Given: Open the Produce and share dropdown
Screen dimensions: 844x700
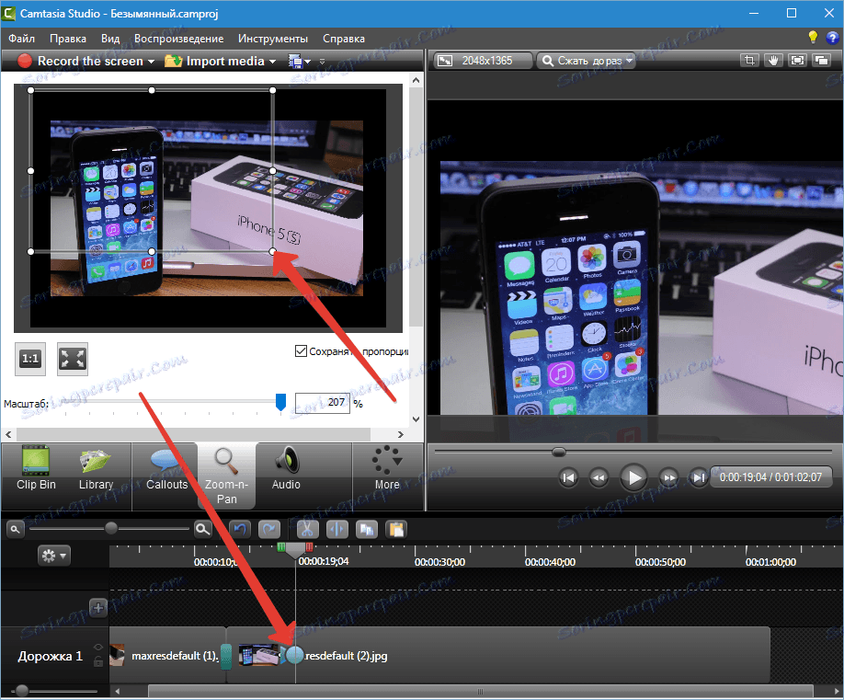Looking at the screenshot, I should point(300,62).
